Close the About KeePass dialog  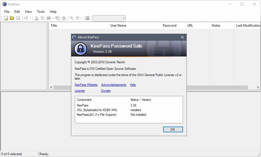[x=182, y=37]
